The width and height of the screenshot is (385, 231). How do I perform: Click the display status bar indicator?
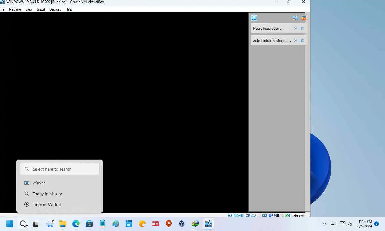click(264, 215)
